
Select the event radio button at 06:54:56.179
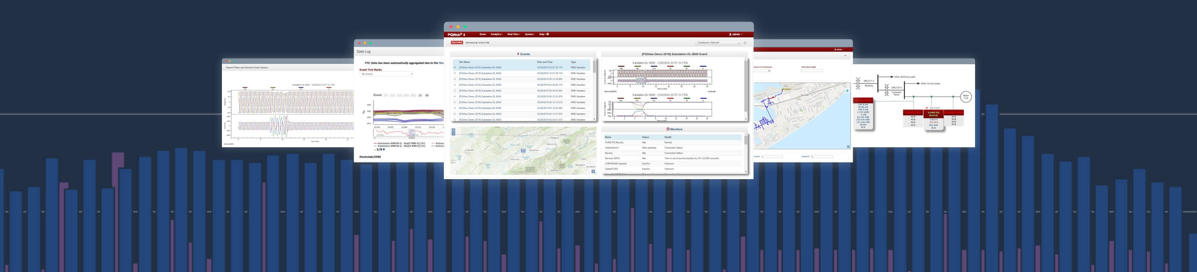coord(455,85)
